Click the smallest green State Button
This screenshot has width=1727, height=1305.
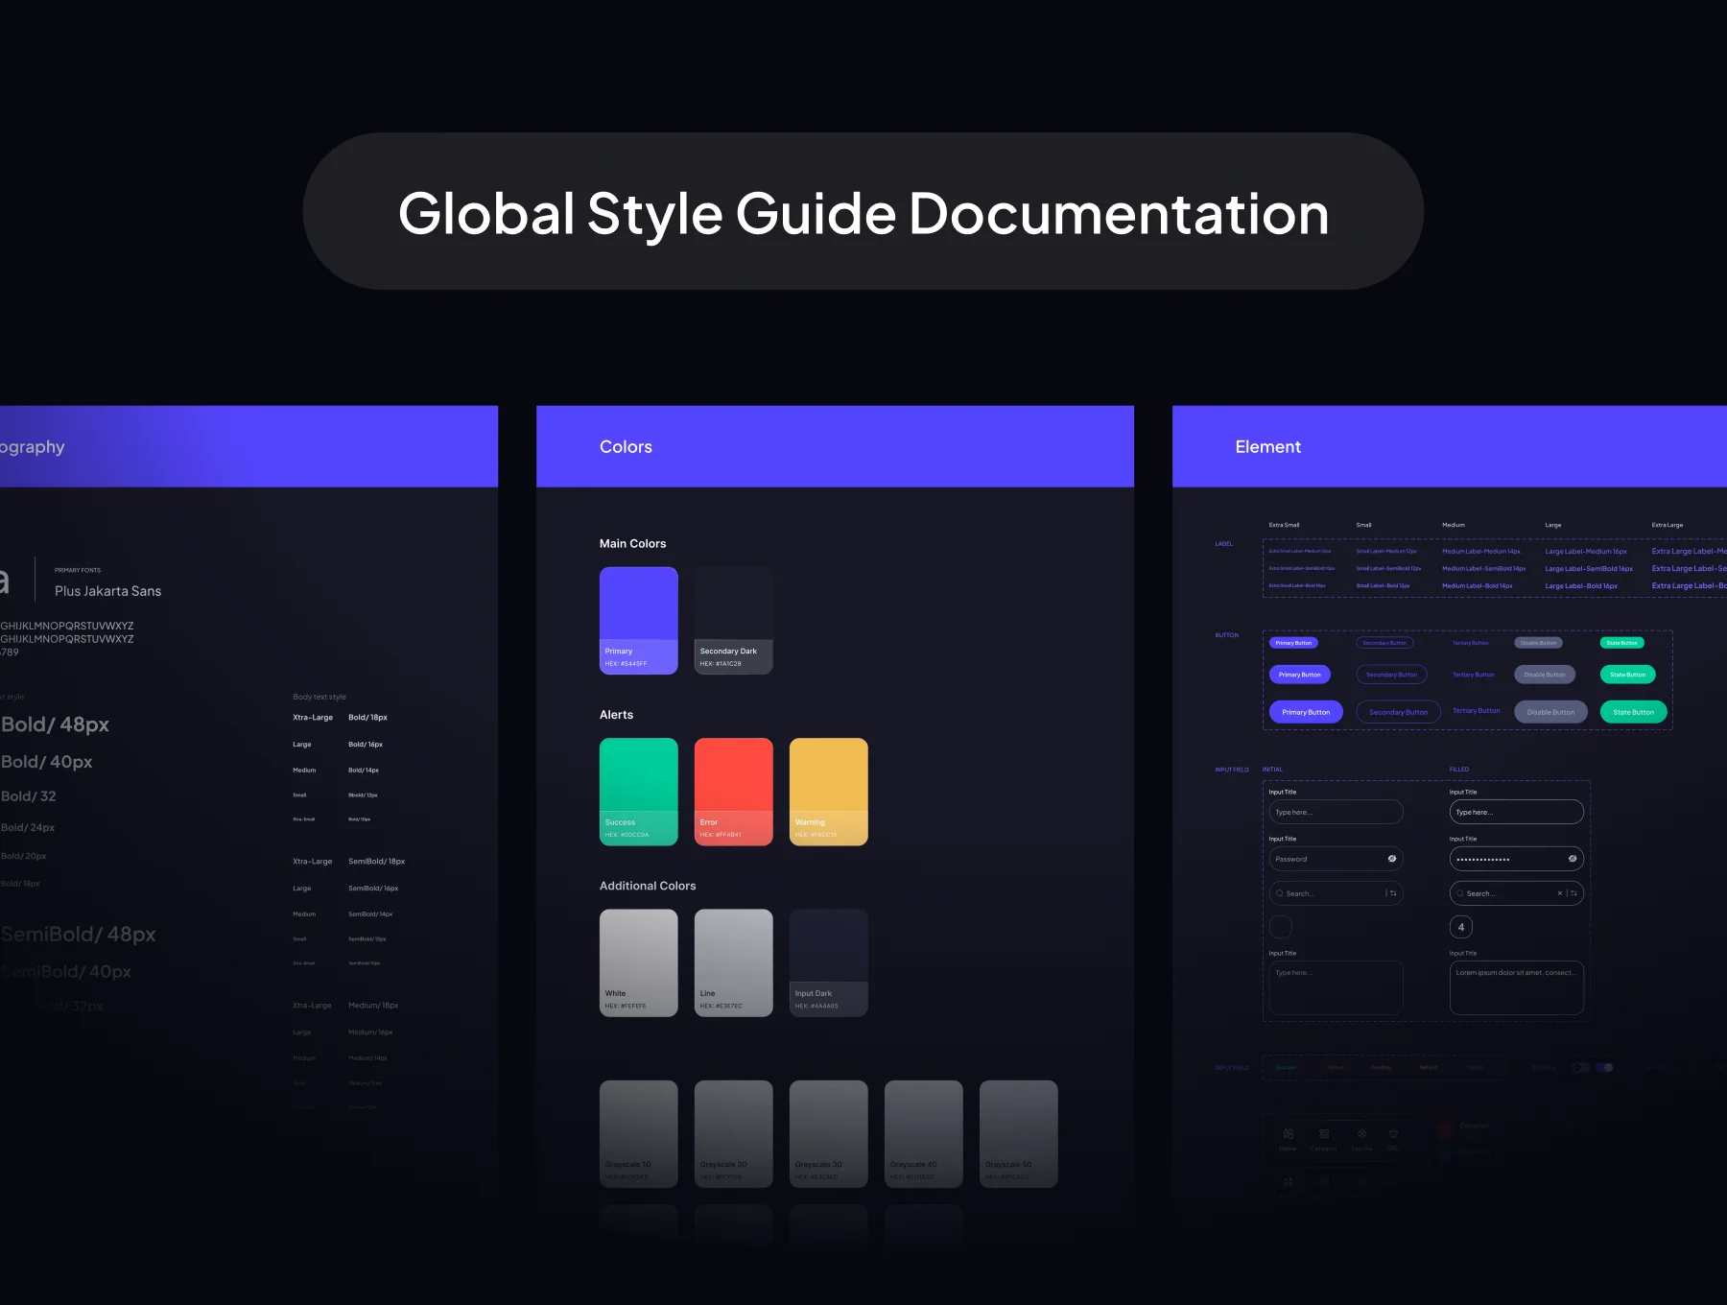tap(1622, 643)
